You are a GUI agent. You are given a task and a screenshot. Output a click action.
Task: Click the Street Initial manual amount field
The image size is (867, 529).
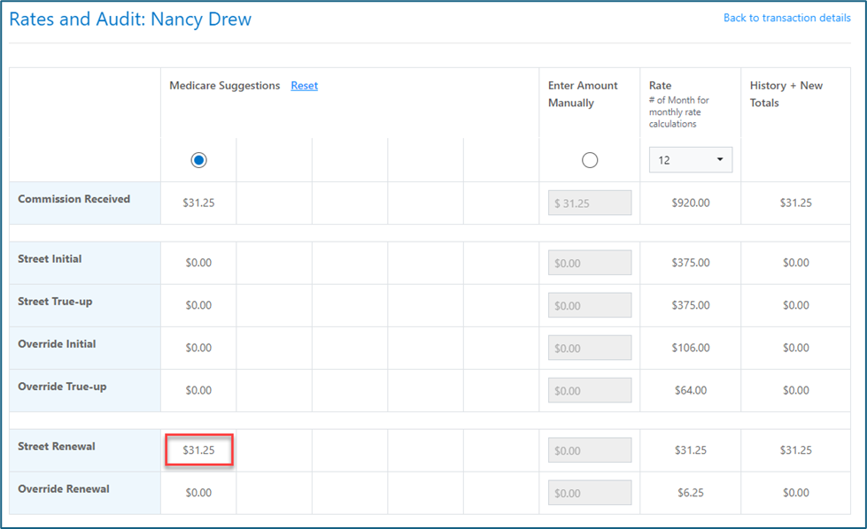(590, 263)
